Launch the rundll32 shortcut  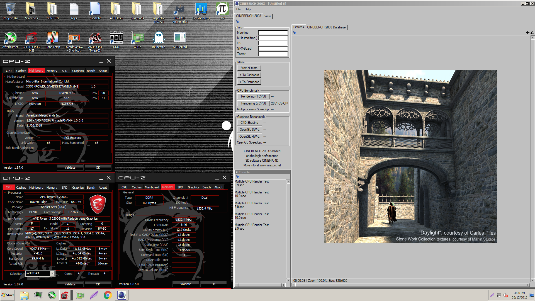tap(95, 11)
